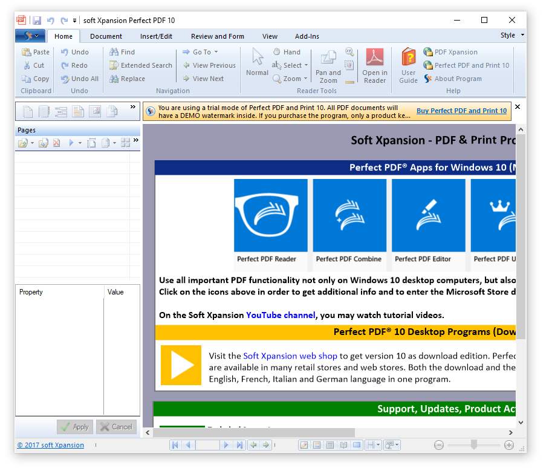Click Open in Reader

pos(375,66)
